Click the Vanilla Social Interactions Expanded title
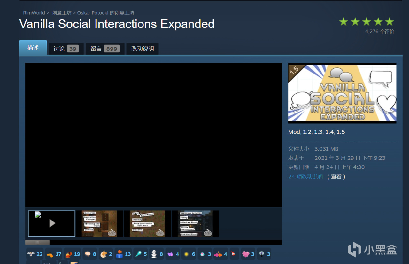Viewport: 409px width, 264px height. coord(117,24)
